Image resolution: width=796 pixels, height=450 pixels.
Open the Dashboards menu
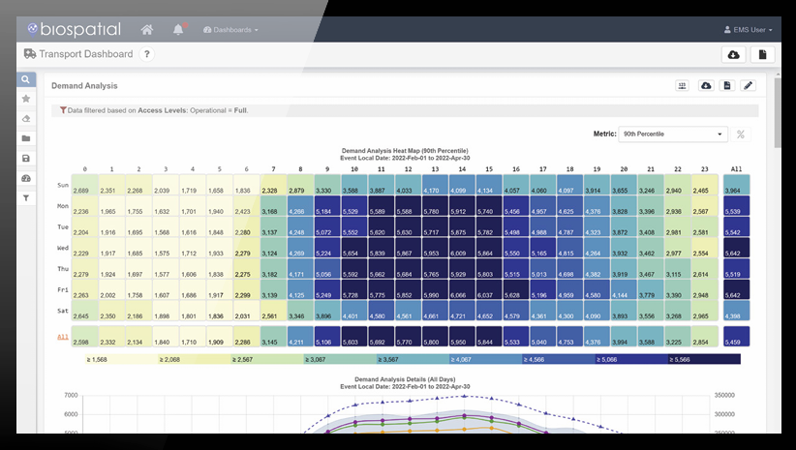[230, 30]
